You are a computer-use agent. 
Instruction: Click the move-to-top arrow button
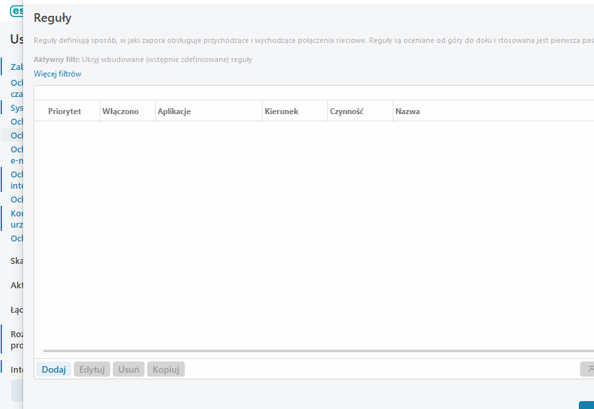[587, 369]
